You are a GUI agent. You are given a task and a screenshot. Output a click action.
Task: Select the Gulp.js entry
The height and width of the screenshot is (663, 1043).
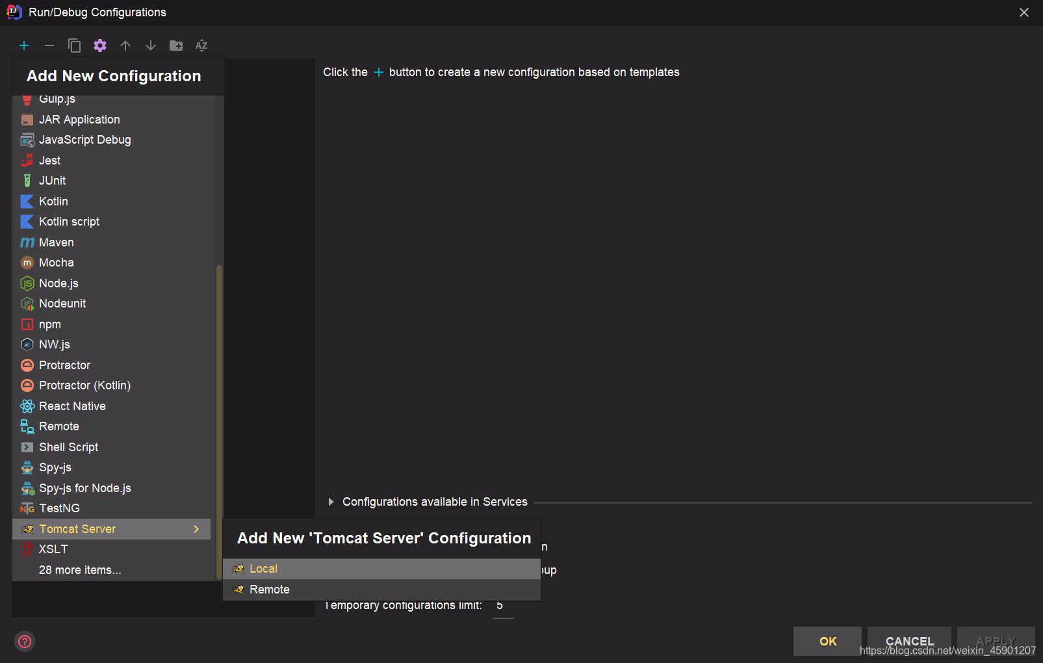pyautogui.click(x=111, y=101)
